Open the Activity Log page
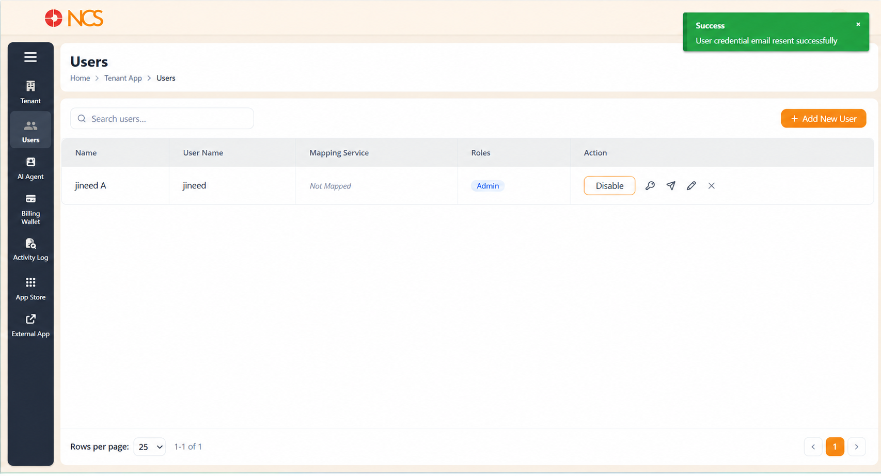Screen dimensions: 881x476 point(30,249)
